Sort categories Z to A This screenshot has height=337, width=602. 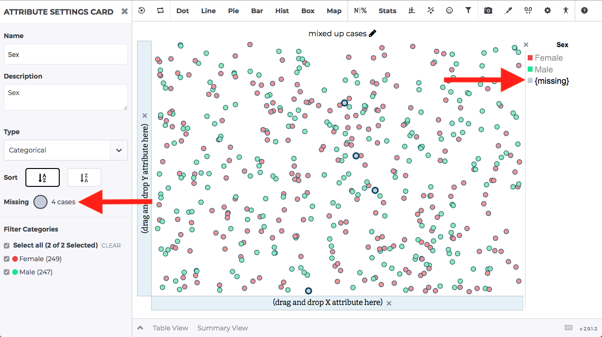pyautogui.click(x=84, y=177)
